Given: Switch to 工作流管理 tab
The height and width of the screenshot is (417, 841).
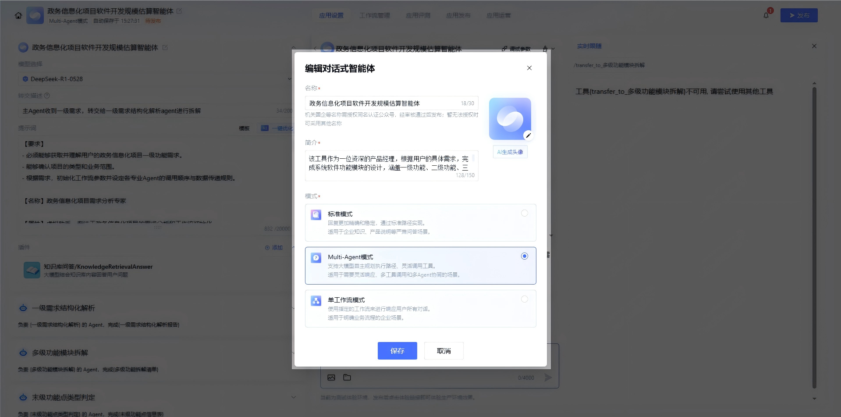Looking at the screenshot, I should 375,15.
